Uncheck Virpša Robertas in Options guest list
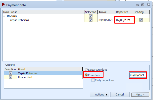153x100 pixels. click(11, 73)
